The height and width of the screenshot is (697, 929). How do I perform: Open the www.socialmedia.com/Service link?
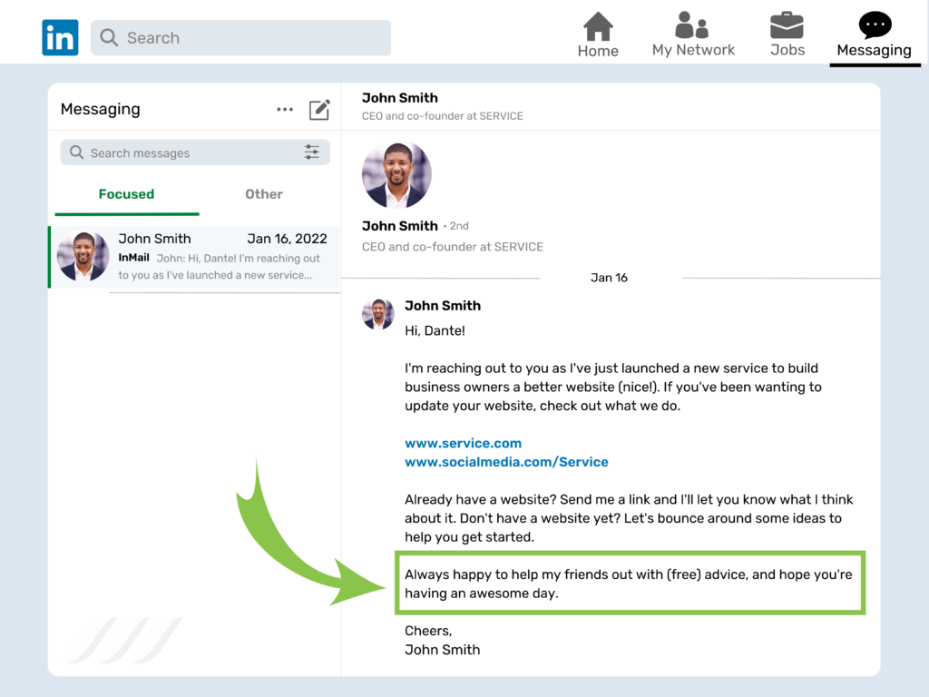pyautogui.click(x=506, y=462)
